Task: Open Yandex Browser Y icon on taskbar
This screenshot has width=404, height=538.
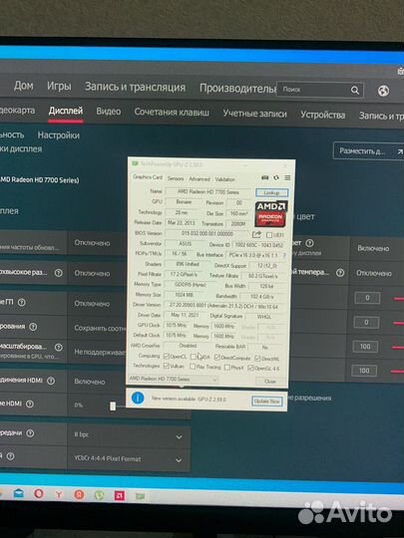Action: [59, 494]
